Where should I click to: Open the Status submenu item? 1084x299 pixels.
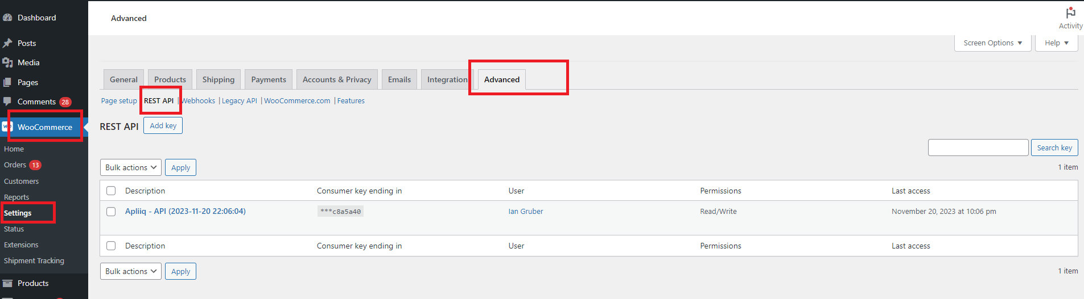14,229
